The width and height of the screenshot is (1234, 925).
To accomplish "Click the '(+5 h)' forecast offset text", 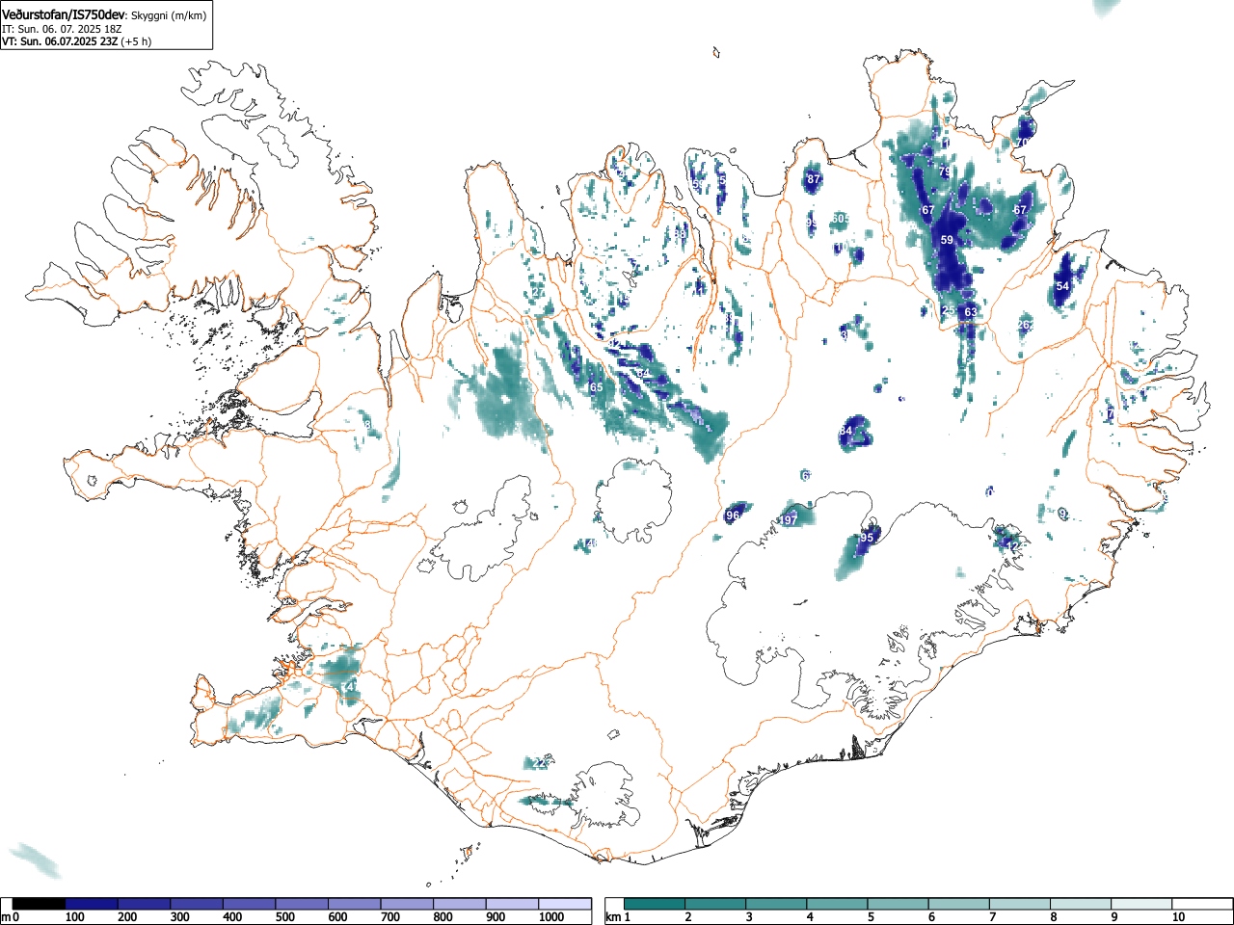I will [136, 41].
